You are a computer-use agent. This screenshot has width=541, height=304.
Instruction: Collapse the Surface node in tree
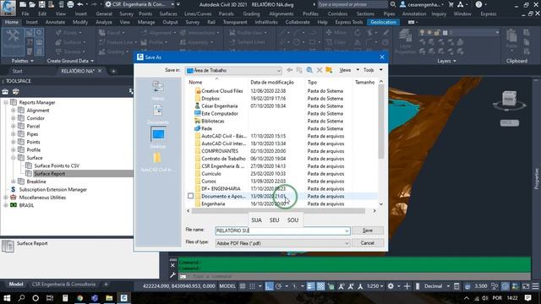pos(14,158)
